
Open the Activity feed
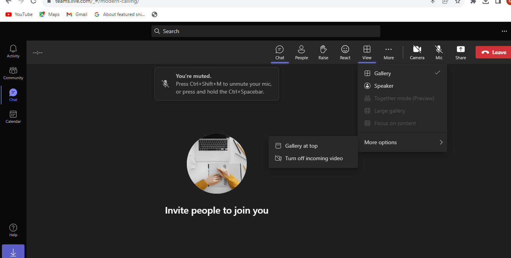13,51
